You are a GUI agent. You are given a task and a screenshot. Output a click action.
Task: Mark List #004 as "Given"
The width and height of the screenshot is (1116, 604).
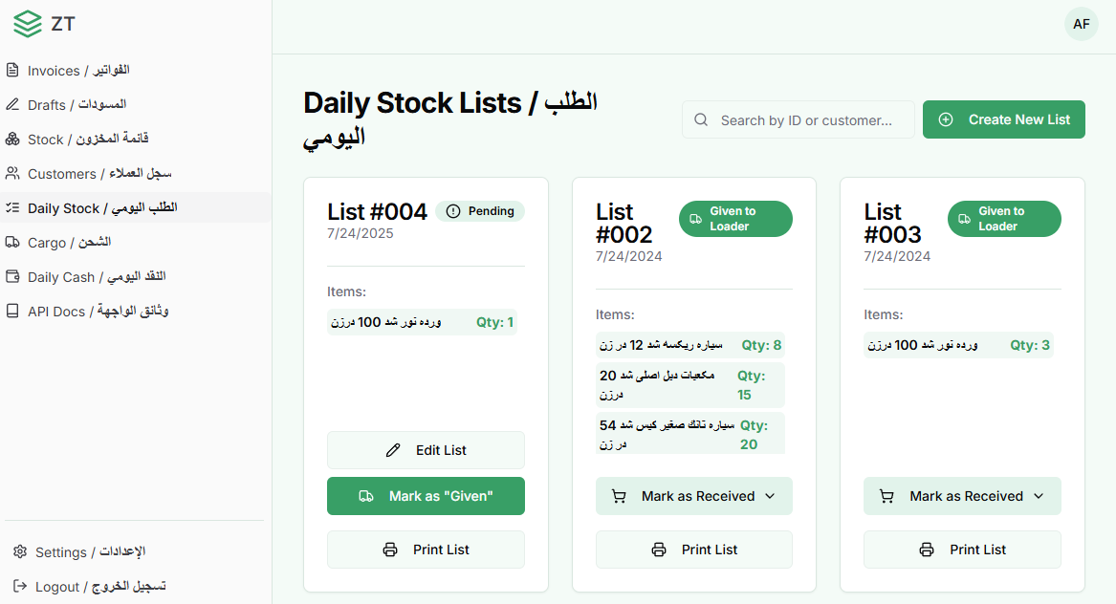point(426,496)
